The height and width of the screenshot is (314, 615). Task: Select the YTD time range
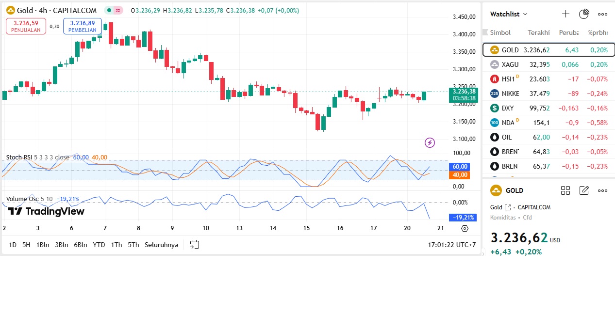(99, 245)
